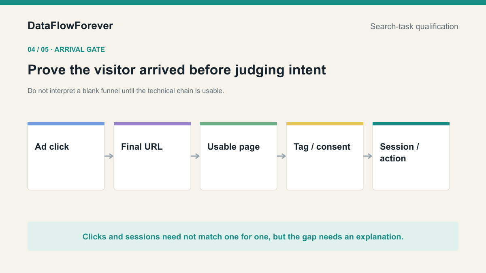Click the Search-task qualification label
The height and width of the screenshot is (273, 486).
tap(414, 27)
